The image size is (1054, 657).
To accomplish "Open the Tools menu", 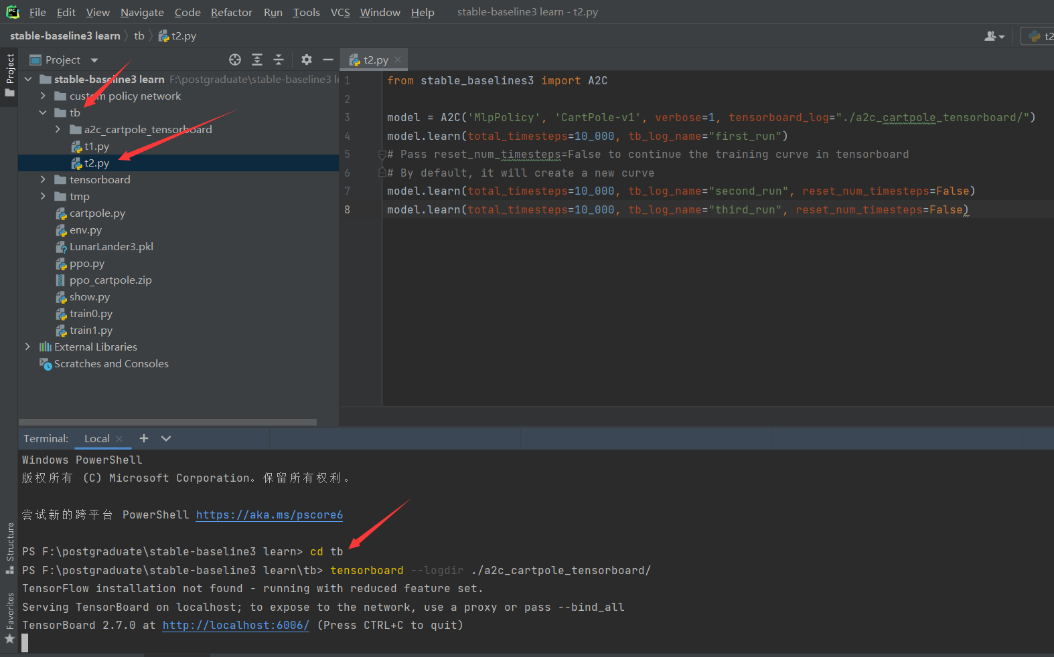I will point(307,12).
